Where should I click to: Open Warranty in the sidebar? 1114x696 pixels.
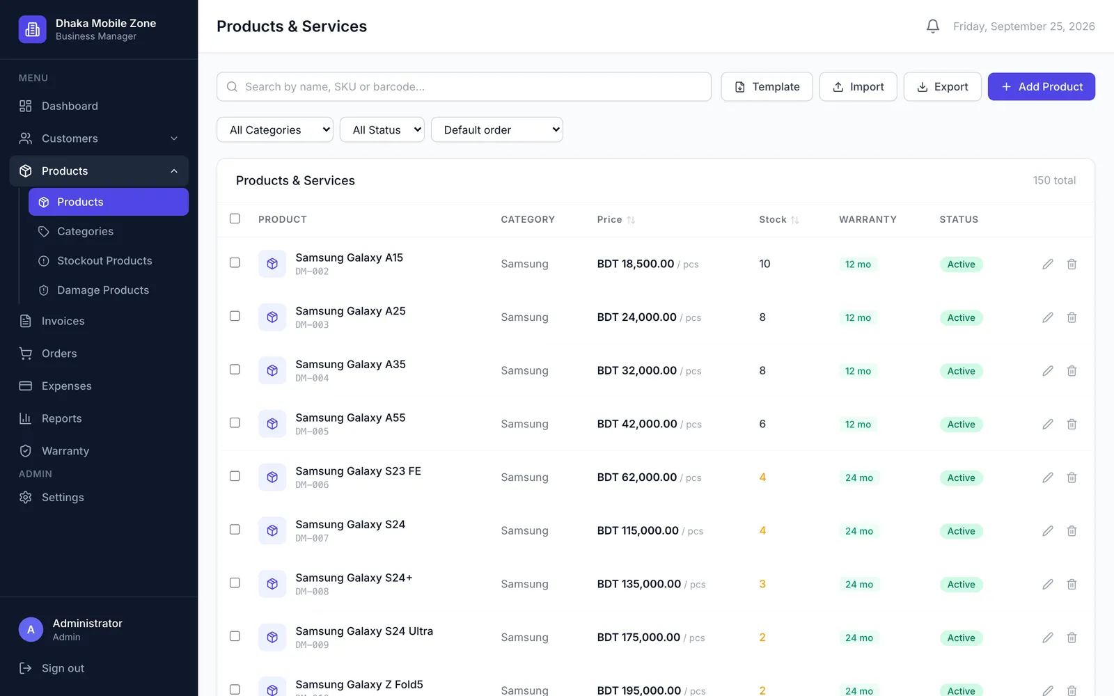(x=99, y=451)
